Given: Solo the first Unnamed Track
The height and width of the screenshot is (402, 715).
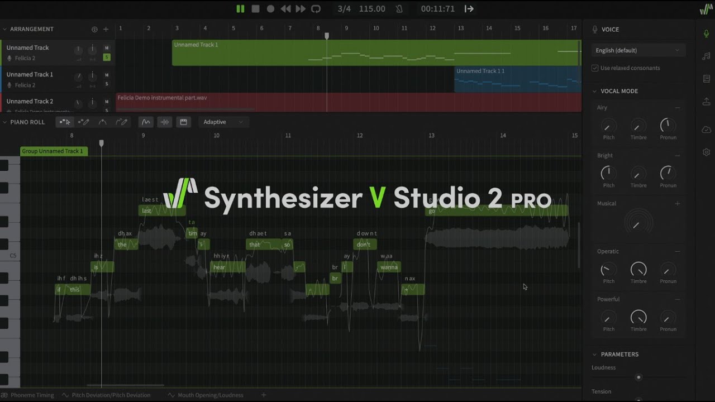Looking at the screenshot, I should pos(106,57).
